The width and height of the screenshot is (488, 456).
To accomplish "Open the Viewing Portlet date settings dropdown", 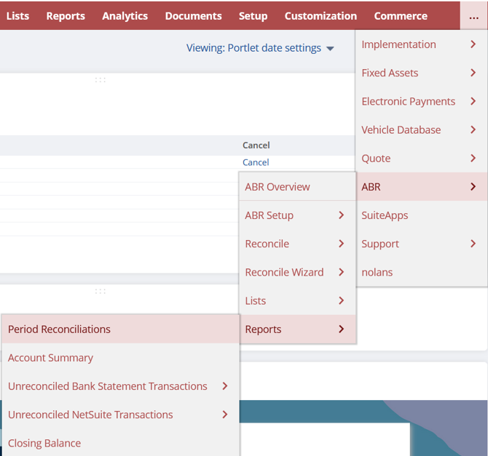I will click(x=260, y=48).
